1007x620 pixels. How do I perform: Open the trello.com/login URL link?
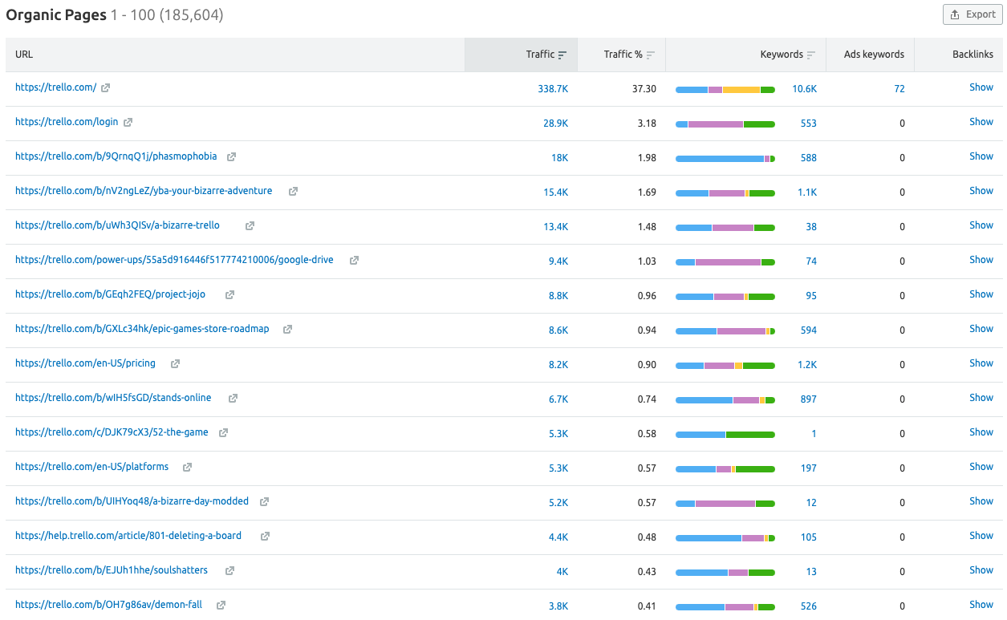point(67,122)
